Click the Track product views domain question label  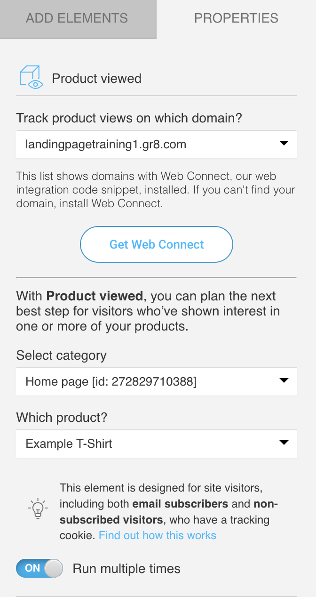click(129, 118)
